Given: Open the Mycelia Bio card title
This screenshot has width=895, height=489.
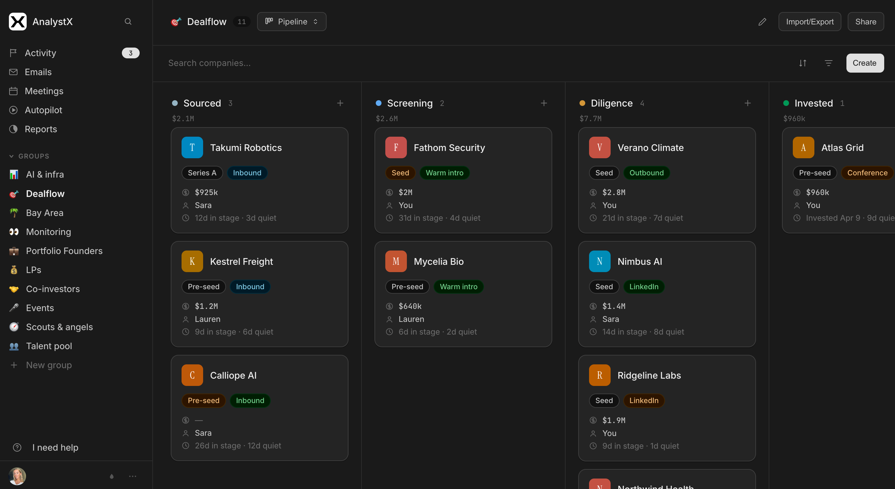Looking at the screenshot, I should coord(439,261).
